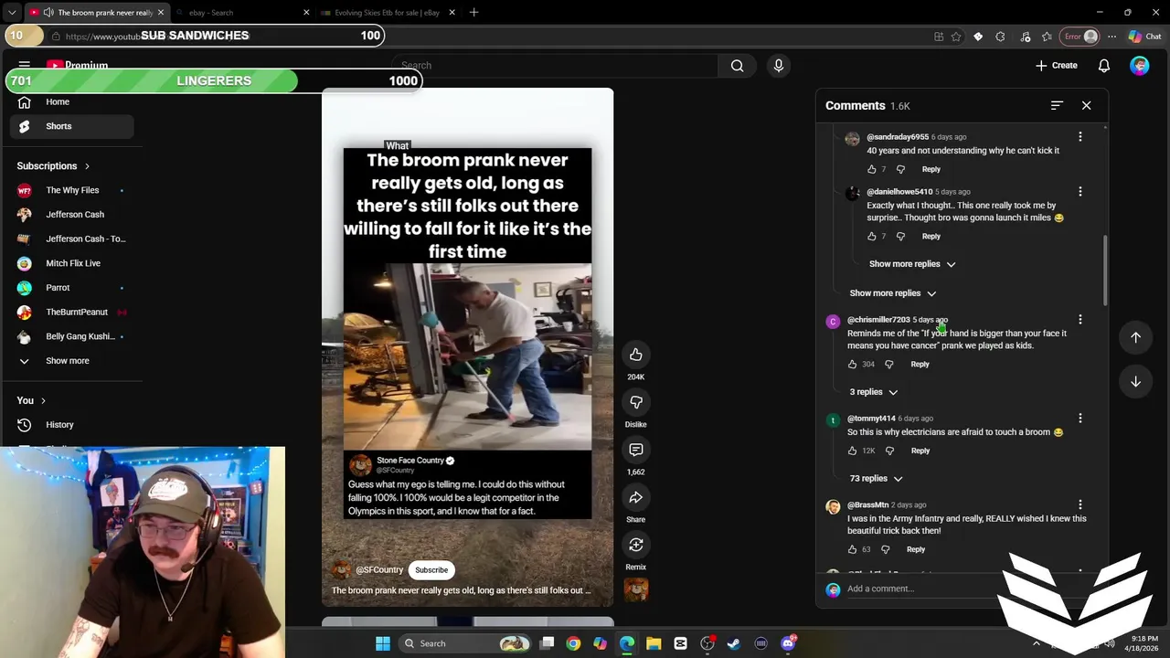Open History in the YouTube sidebar
Viewport: 1170px width, 658px height.
71,425
